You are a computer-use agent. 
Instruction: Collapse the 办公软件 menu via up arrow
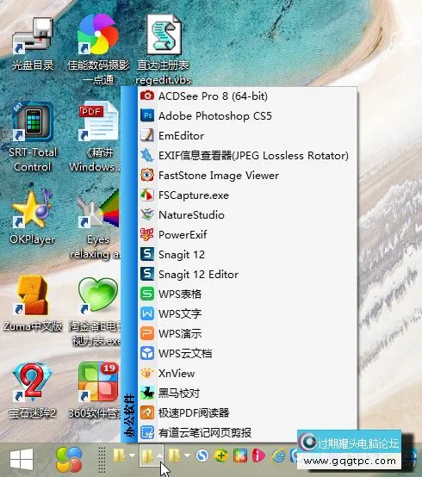[x=159, y=455]
